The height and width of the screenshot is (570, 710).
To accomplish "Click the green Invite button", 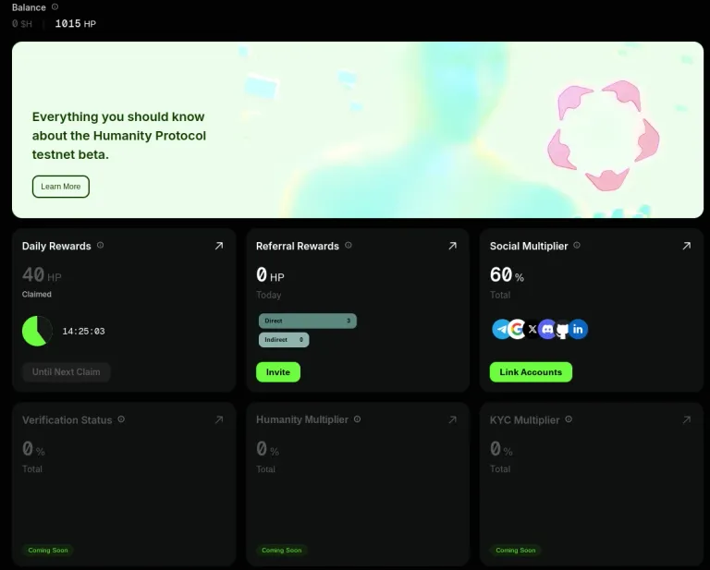I will (278, 372).
